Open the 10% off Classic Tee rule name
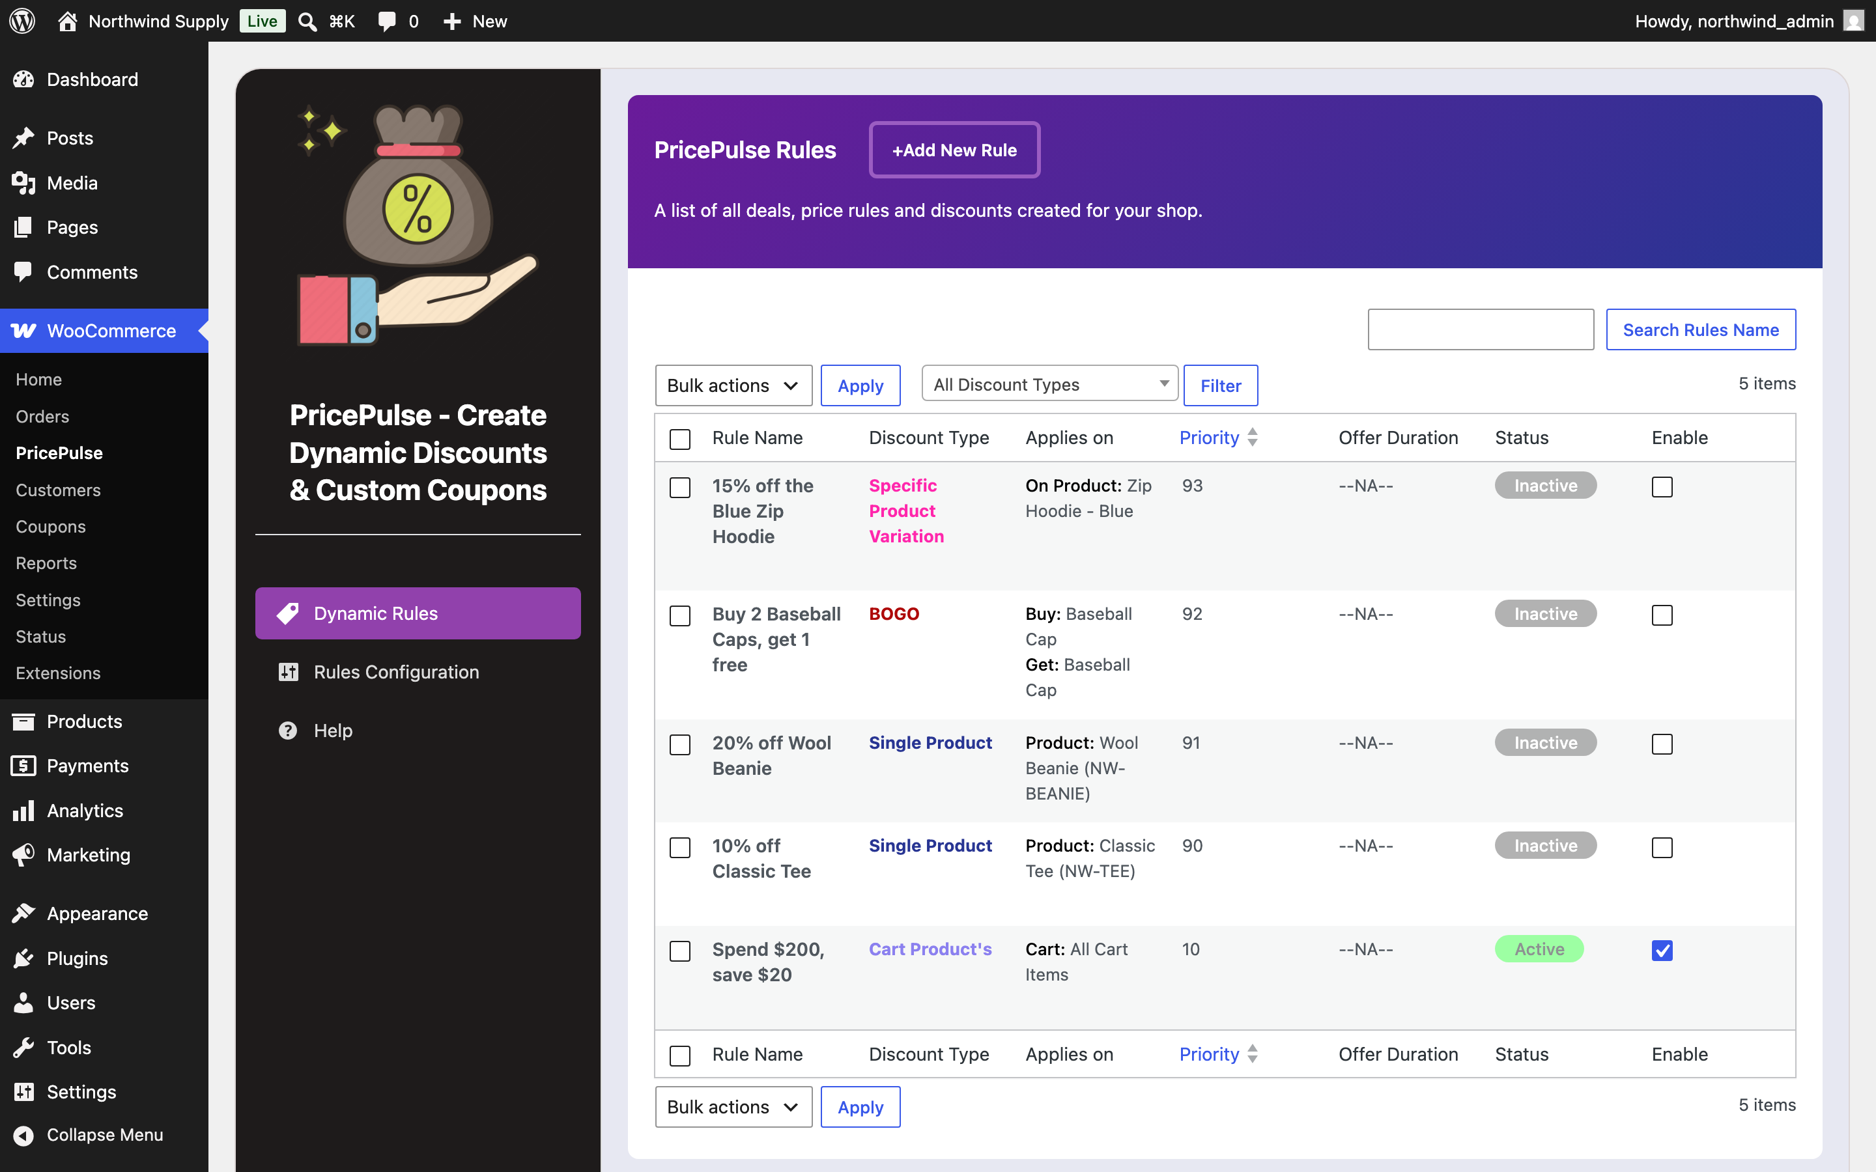This screenshot has height=1172, width=1876. [x=761, y=858]
